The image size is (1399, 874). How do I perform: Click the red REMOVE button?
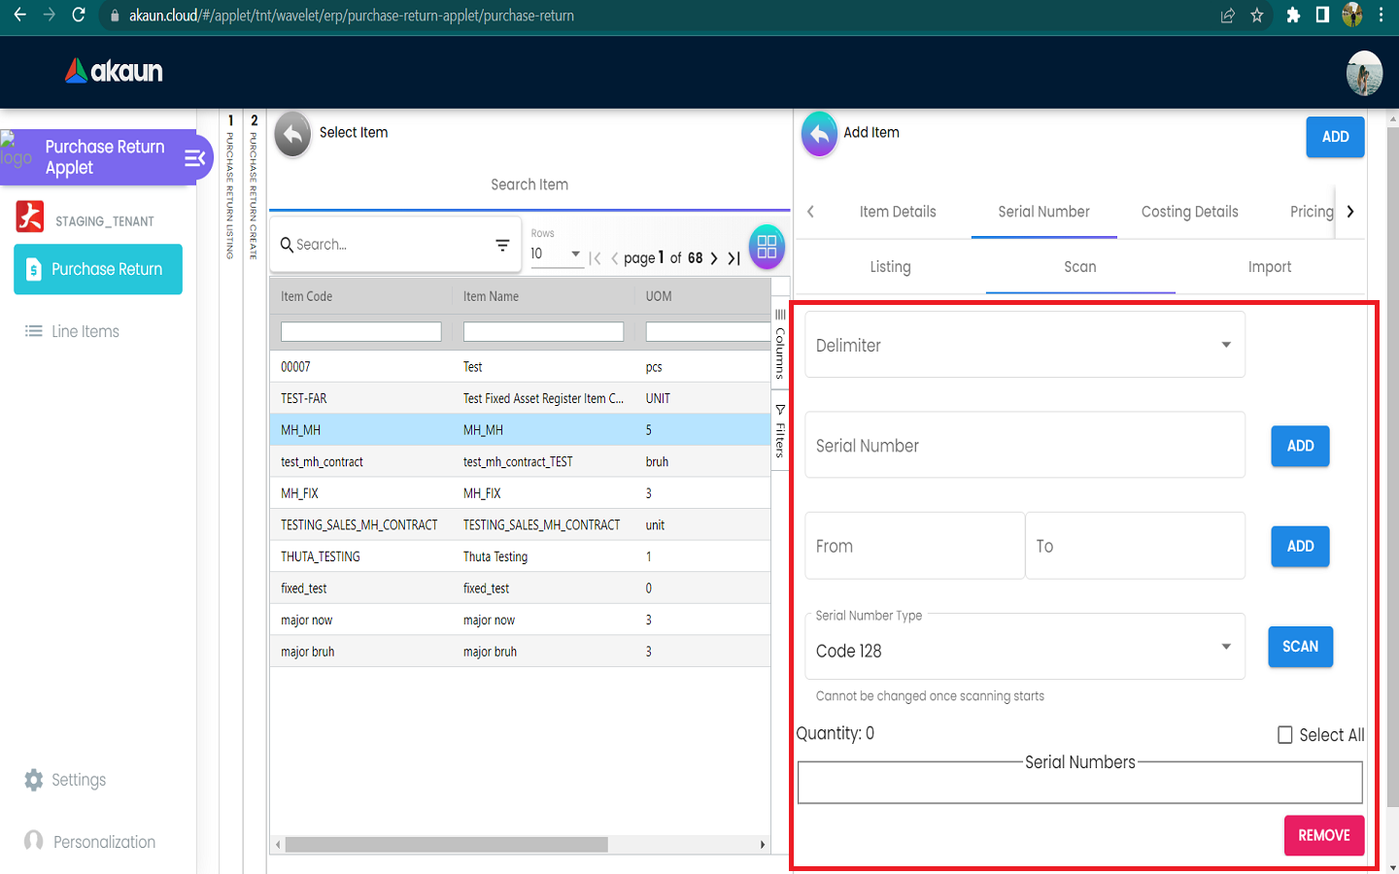pyautogui.click(x=1323, y=835)
